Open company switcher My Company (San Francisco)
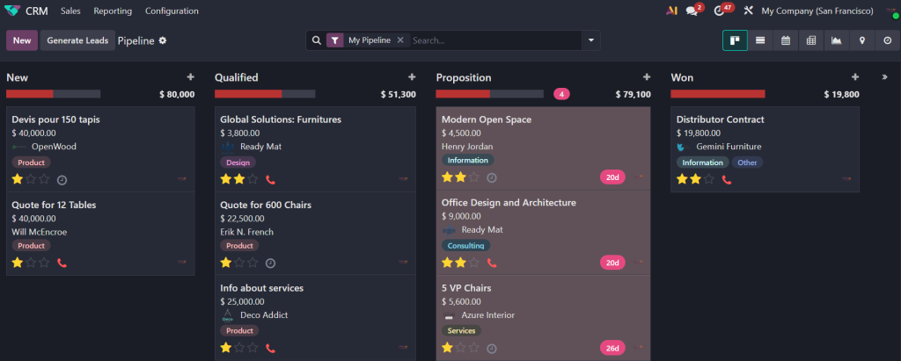The height and width of the screenshot is (361, 901). [x=817, y=11]
